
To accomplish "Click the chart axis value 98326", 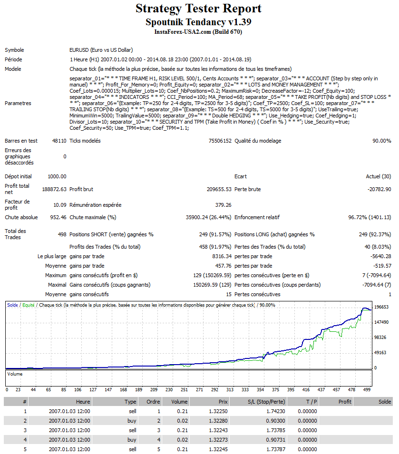I will [380, 338].
